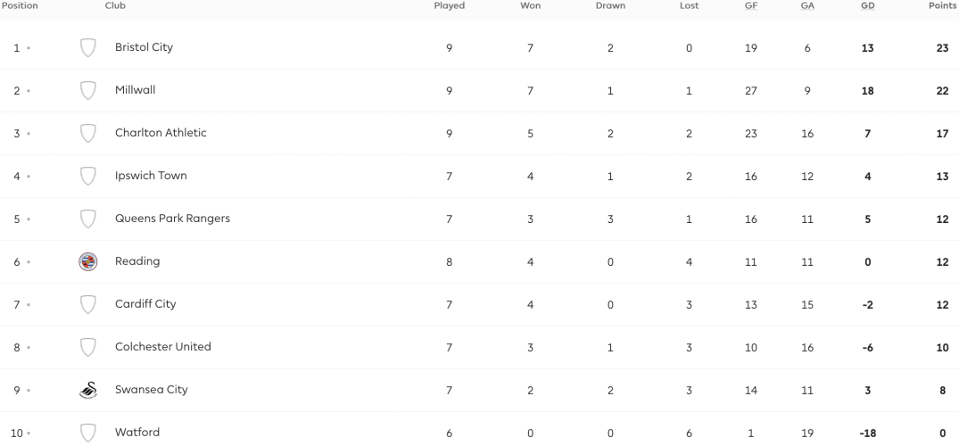This screenshot has height=446, width=959.
Task: Click the Watford shield badge
Action: [88, 434]
